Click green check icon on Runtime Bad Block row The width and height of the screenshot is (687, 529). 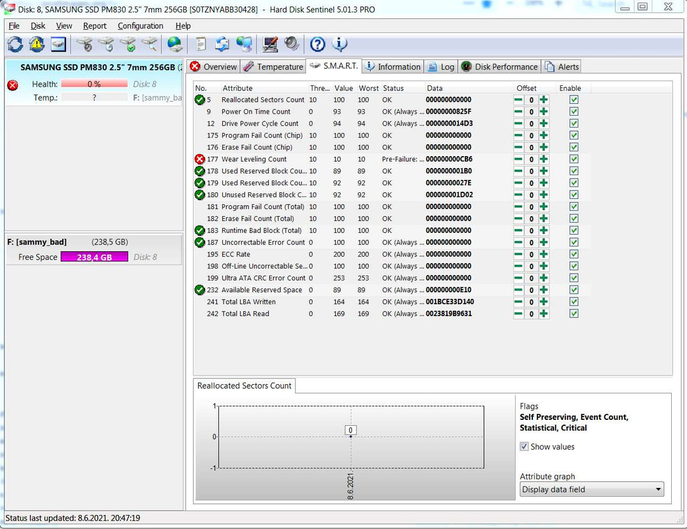(200, 230)
